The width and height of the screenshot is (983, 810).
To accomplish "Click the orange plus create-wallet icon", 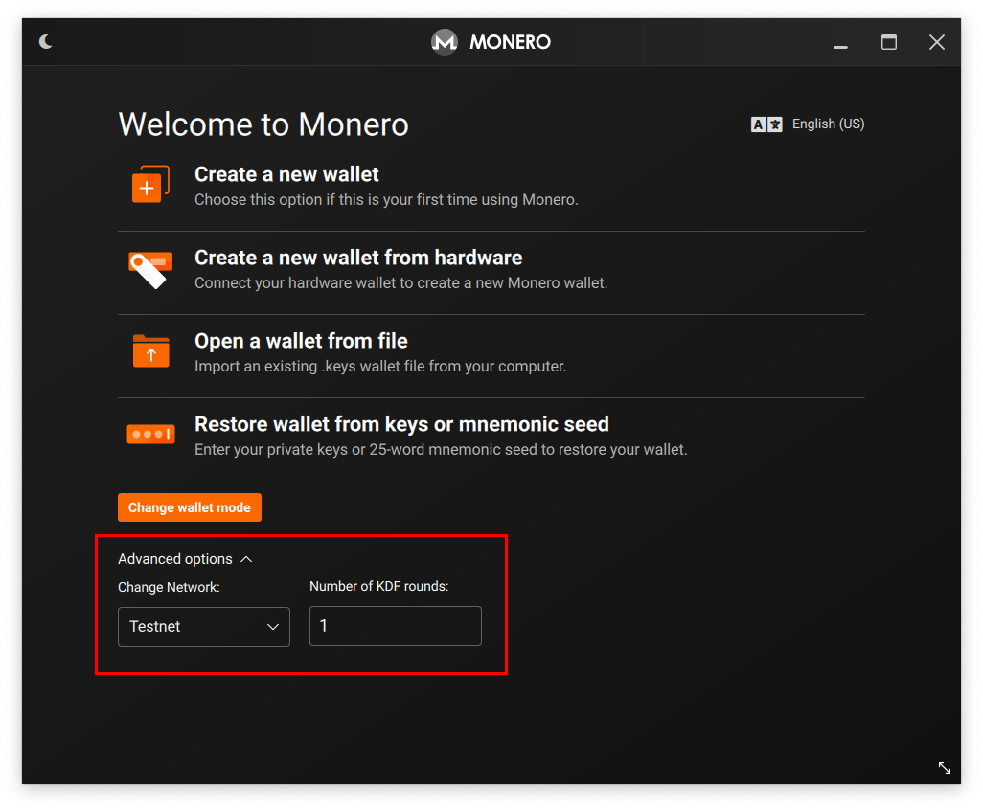I will (x=150, y=184).
